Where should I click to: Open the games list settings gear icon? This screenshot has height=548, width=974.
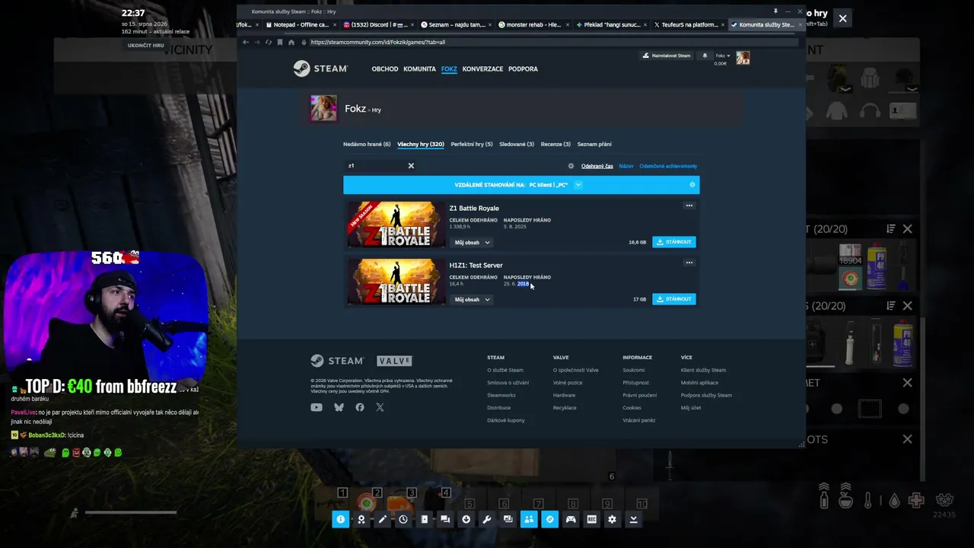pos(571,166)
